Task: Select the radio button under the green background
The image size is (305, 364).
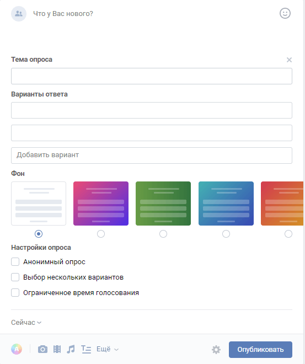Action: pyautogui.click(x=163, y=234)
